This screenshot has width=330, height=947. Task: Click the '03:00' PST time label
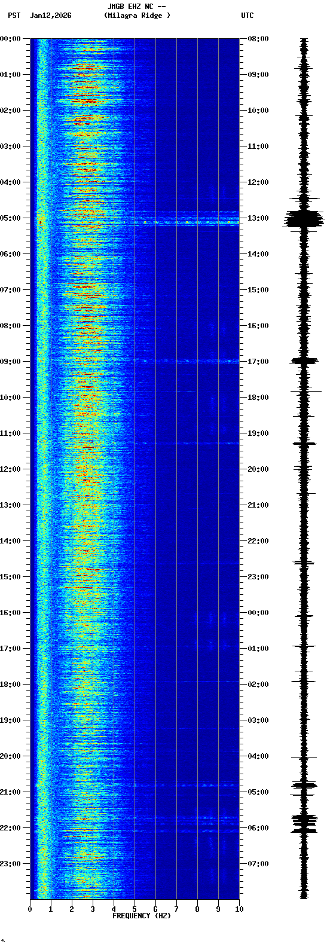10,146
